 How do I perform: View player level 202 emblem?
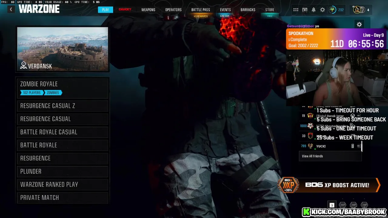[x=333, y=10]
